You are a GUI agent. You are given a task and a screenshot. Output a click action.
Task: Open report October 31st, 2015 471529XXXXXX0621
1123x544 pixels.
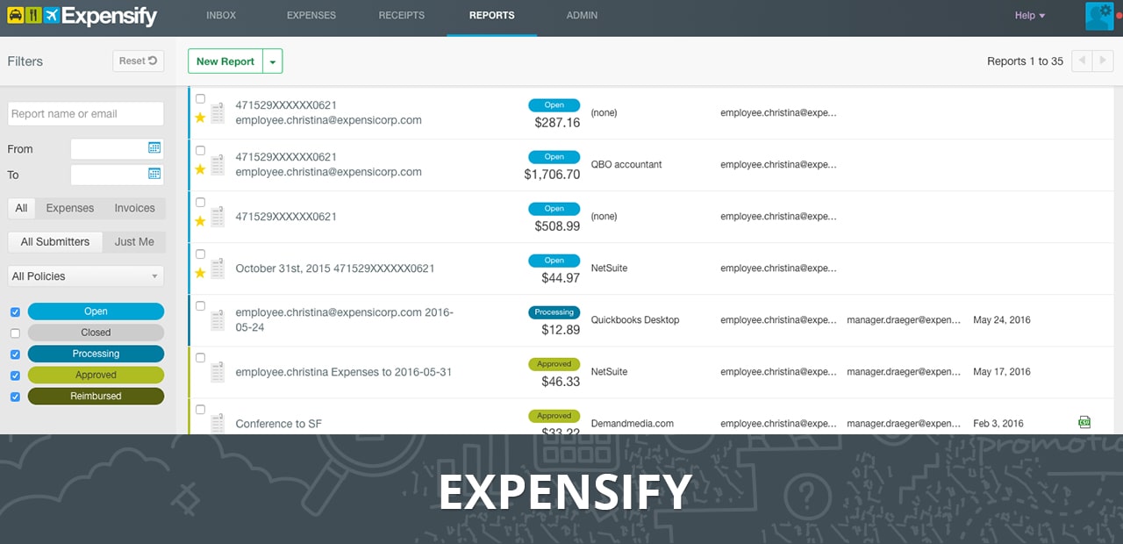coord(335,268)
